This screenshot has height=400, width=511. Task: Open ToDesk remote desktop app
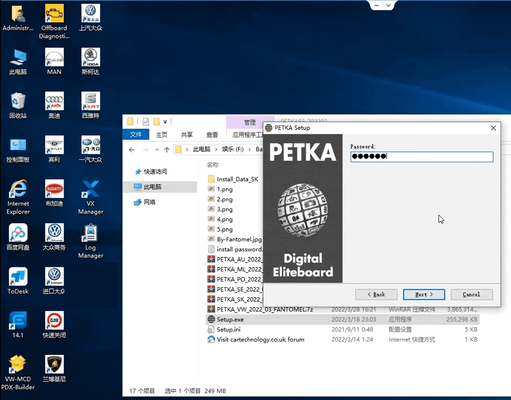(18, 279)
